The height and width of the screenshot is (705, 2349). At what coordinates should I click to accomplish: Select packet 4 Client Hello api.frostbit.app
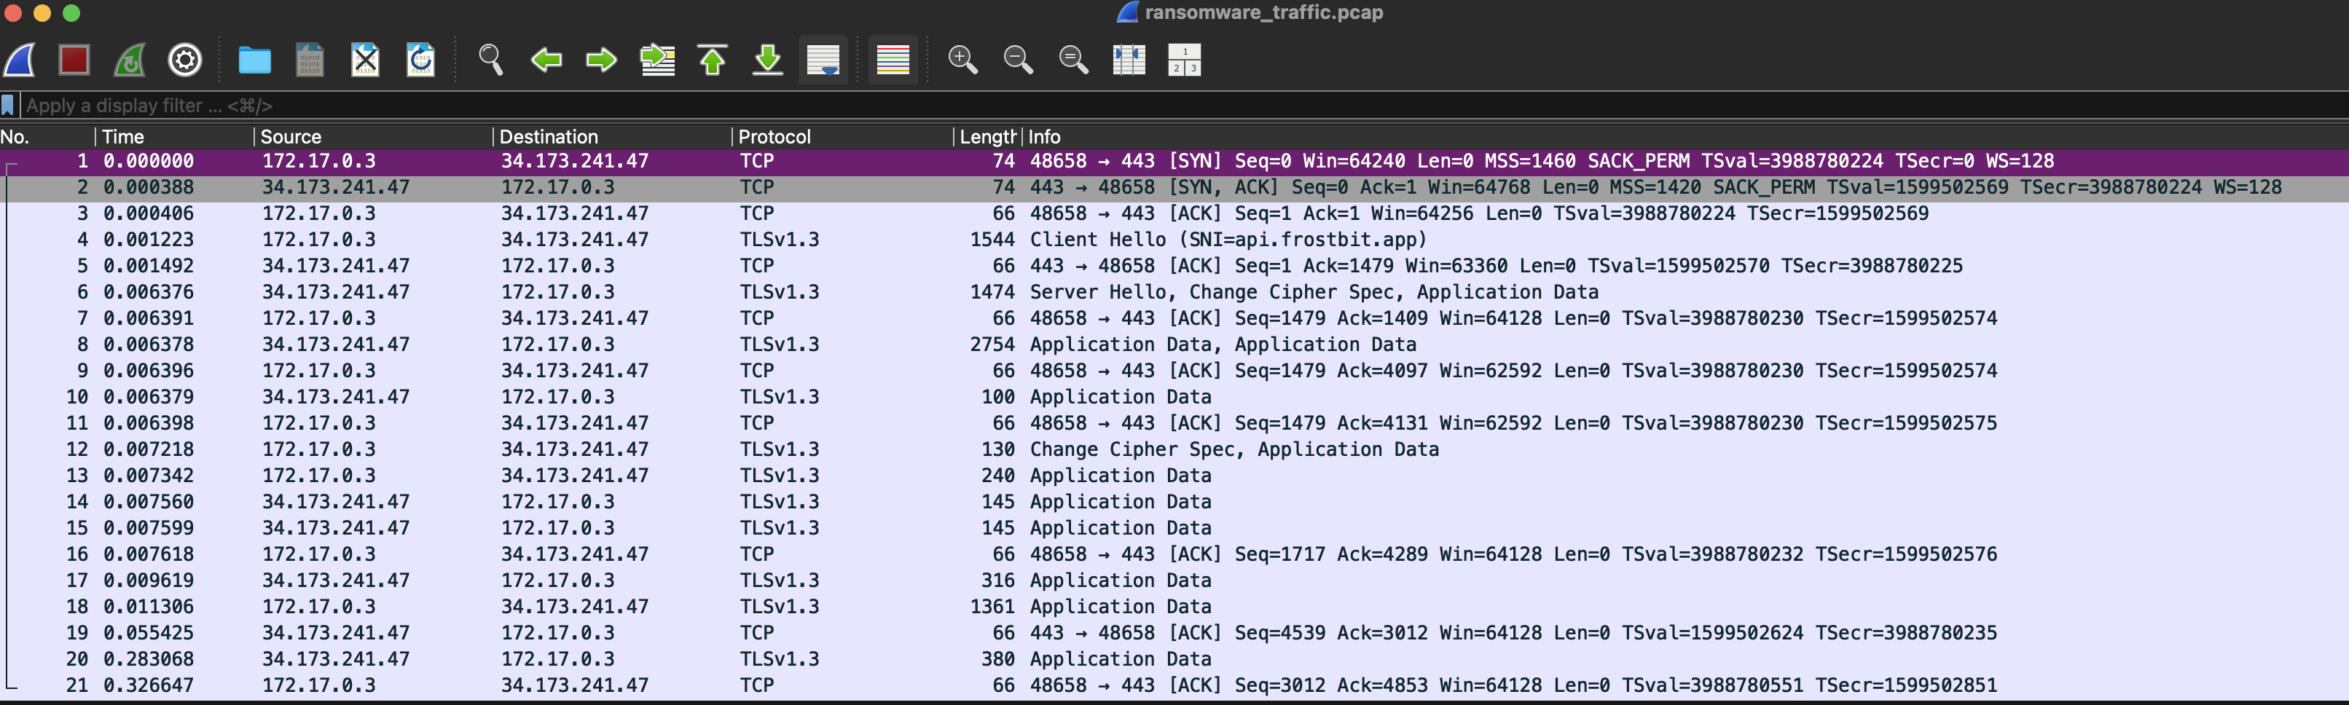click(x=1174, y=240)
